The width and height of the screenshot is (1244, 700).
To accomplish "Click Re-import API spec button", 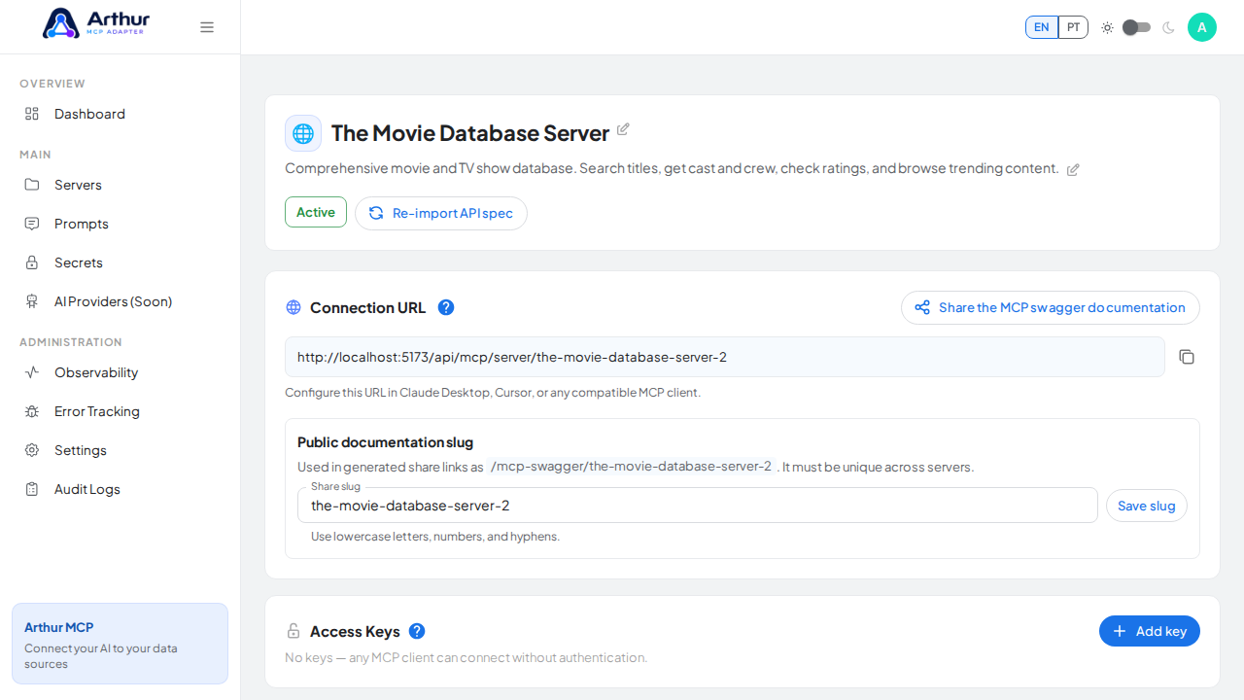I will 441,213.
